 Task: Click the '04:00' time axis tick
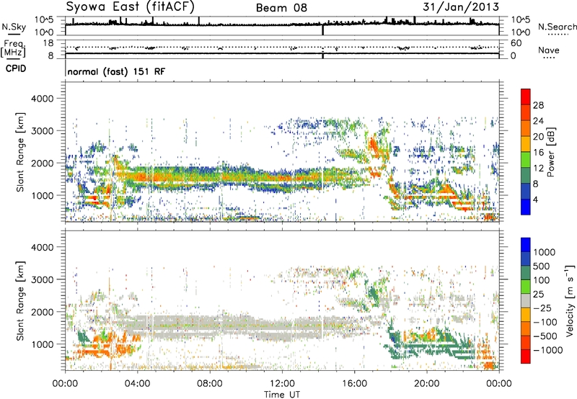(138, 384)
